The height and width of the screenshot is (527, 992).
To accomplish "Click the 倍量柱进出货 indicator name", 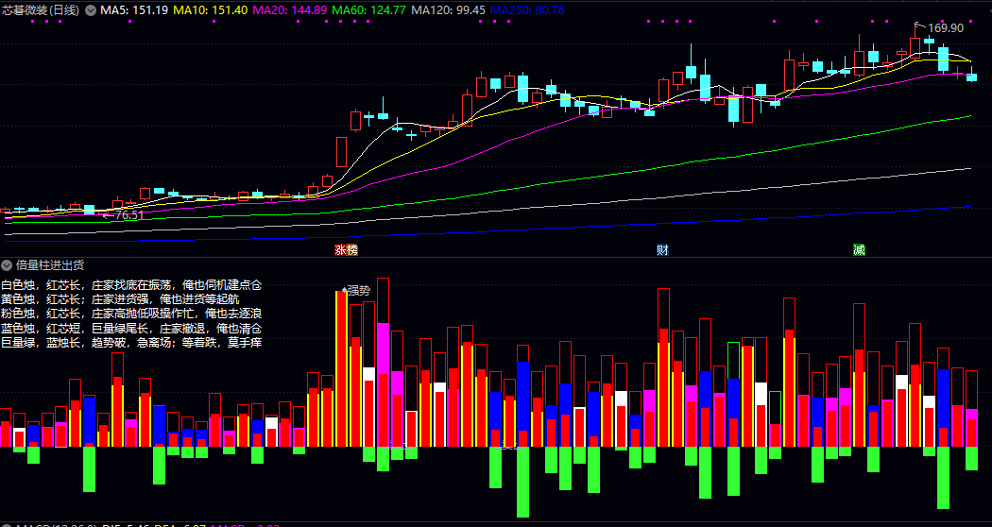I will click(x=50, y=265).
